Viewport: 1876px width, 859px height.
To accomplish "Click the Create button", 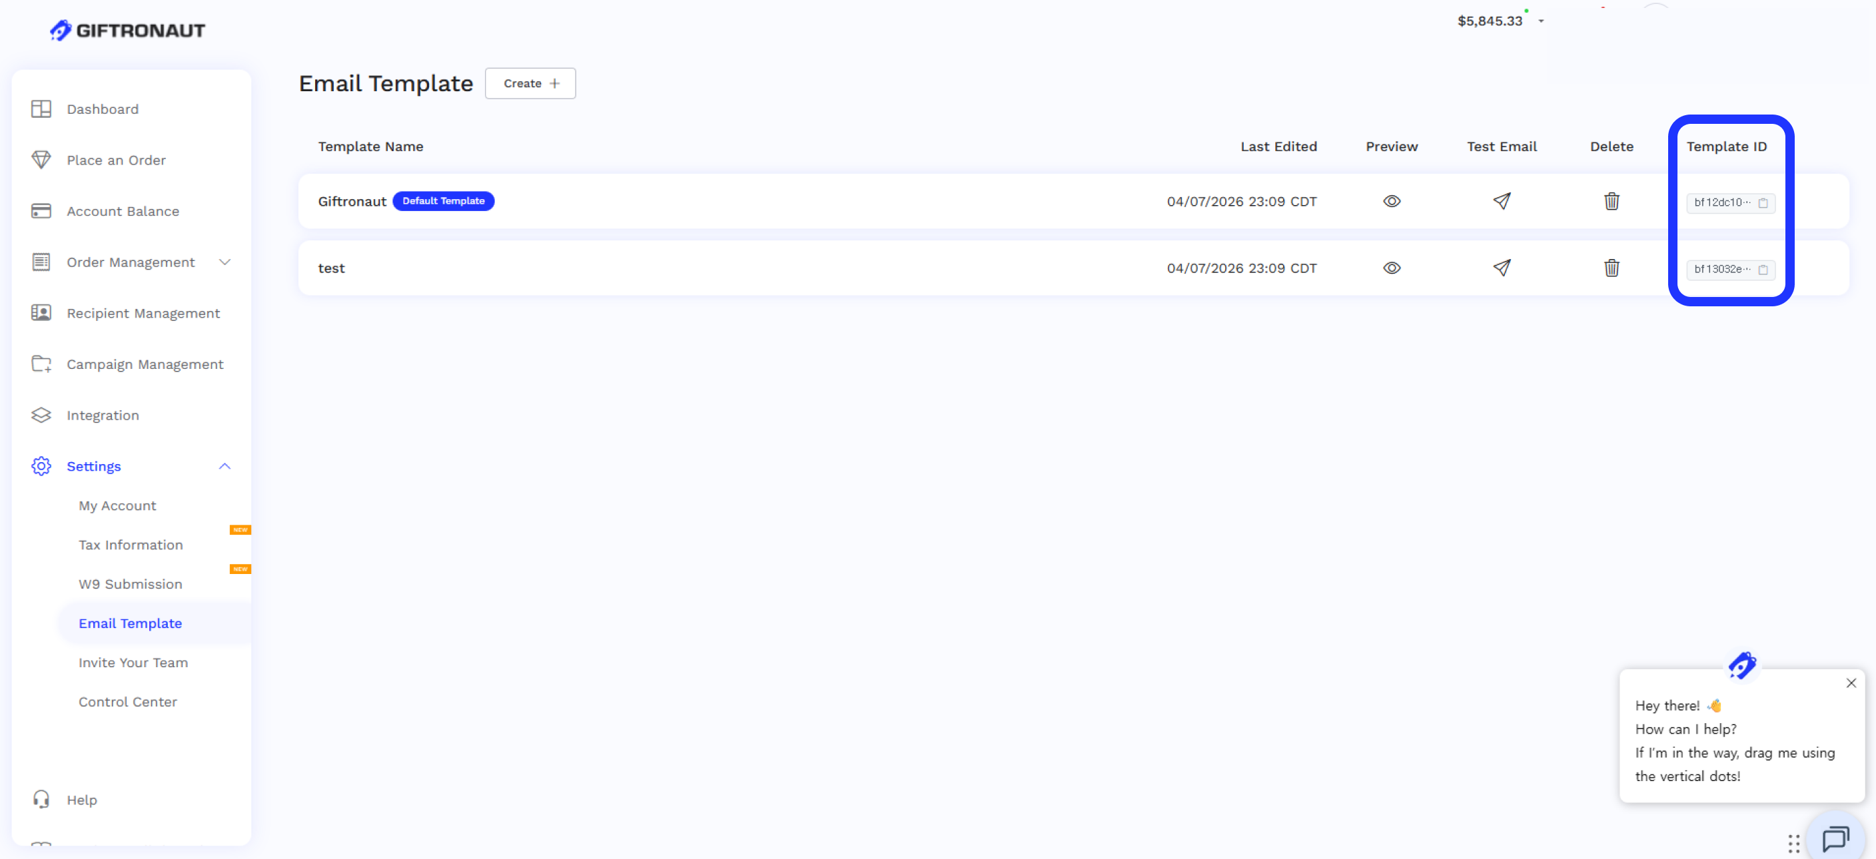I will 530,83.
